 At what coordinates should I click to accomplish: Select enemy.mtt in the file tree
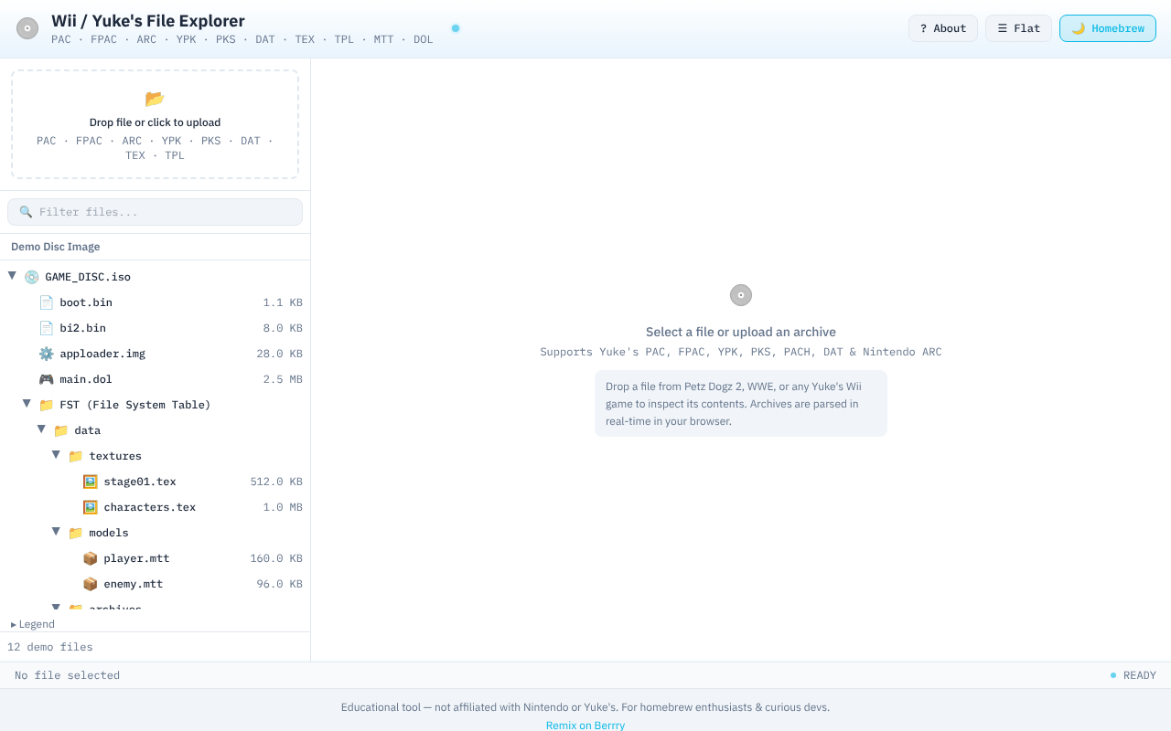pos(133,584)
